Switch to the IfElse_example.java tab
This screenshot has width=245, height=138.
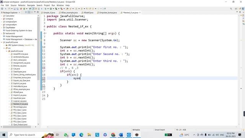[68, 13]
